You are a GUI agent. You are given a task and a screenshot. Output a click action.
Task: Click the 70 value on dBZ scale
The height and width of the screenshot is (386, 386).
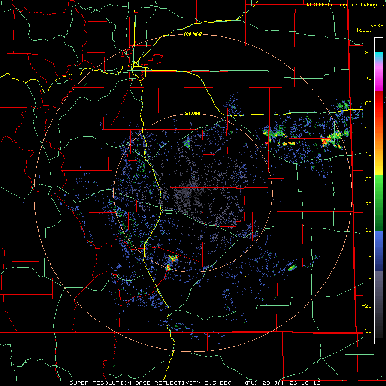(368, 78)
